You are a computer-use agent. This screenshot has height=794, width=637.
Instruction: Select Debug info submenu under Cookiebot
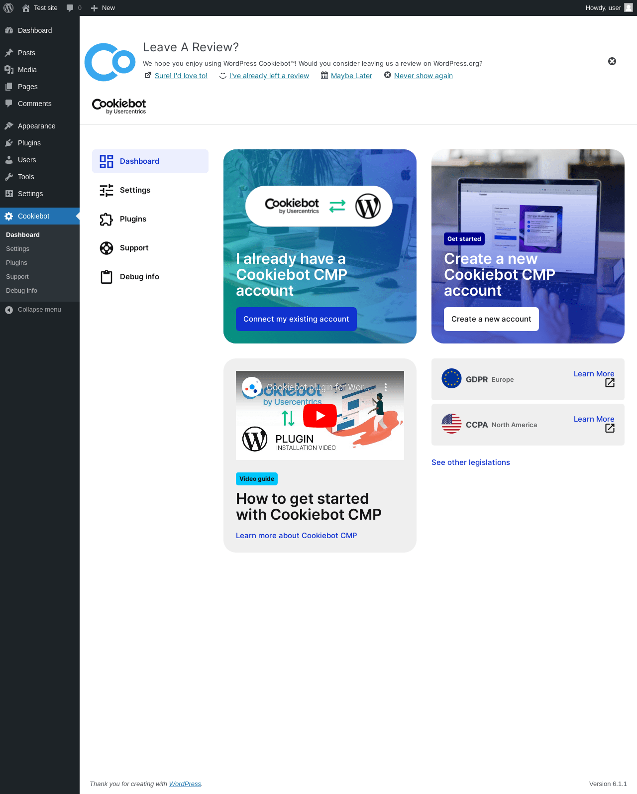[x=22, y=291]
